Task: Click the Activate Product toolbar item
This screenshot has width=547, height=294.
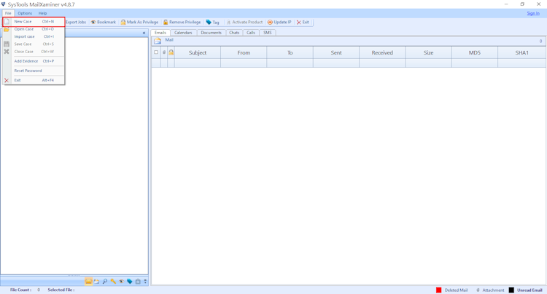Action: (x=244, y=23)
